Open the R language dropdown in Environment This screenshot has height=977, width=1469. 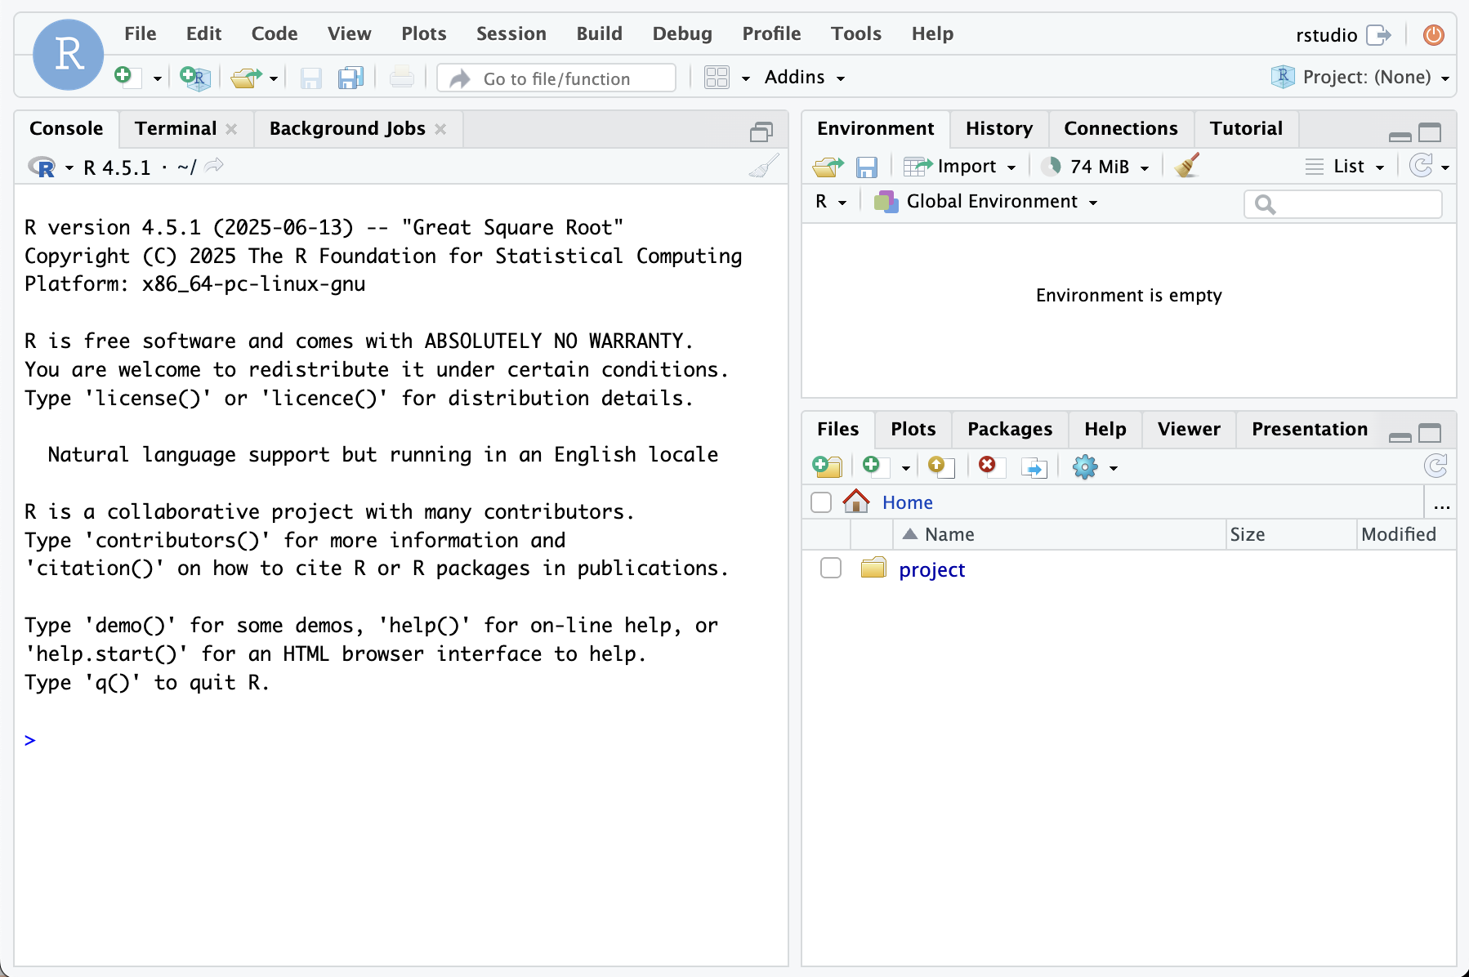coord(831,201)
